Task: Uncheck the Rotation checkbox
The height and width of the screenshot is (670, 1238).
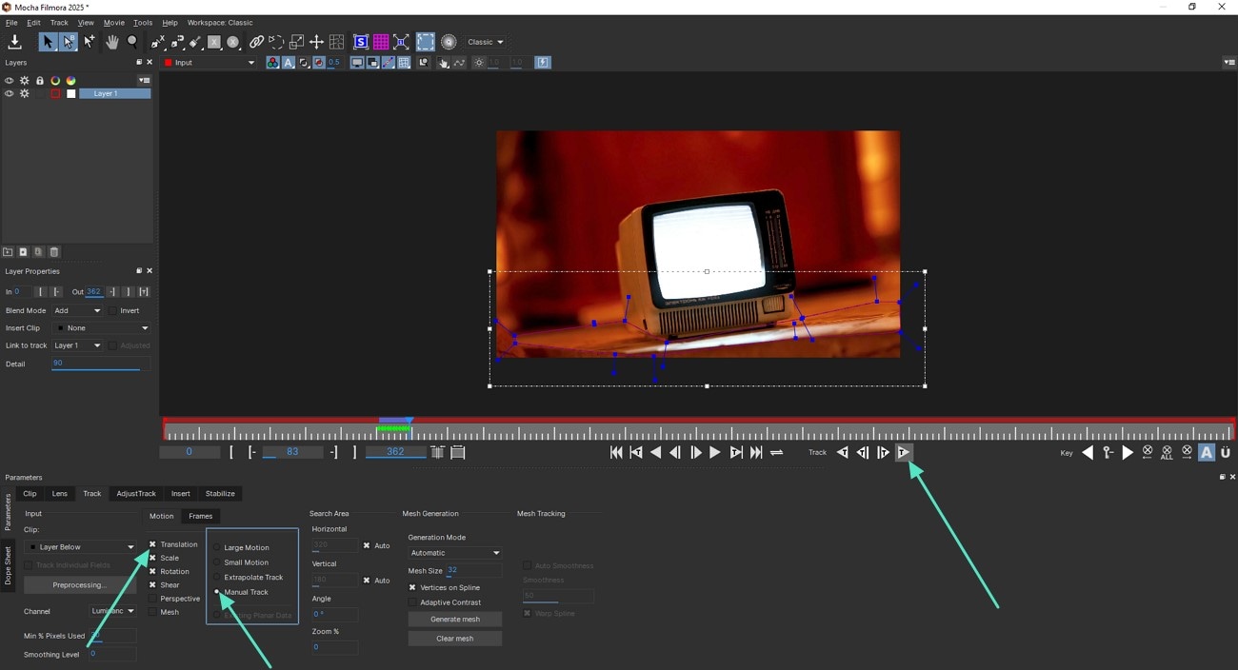Action: (x=152, y=571)
